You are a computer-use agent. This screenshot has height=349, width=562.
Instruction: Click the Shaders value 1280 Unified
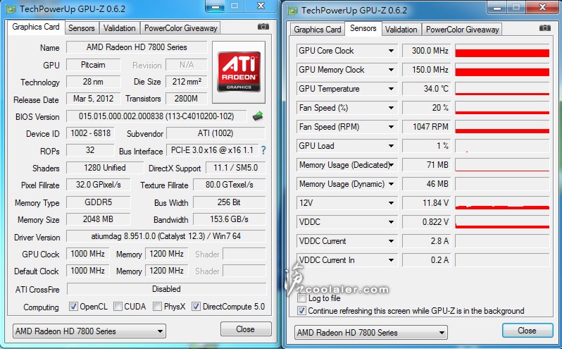105,168
